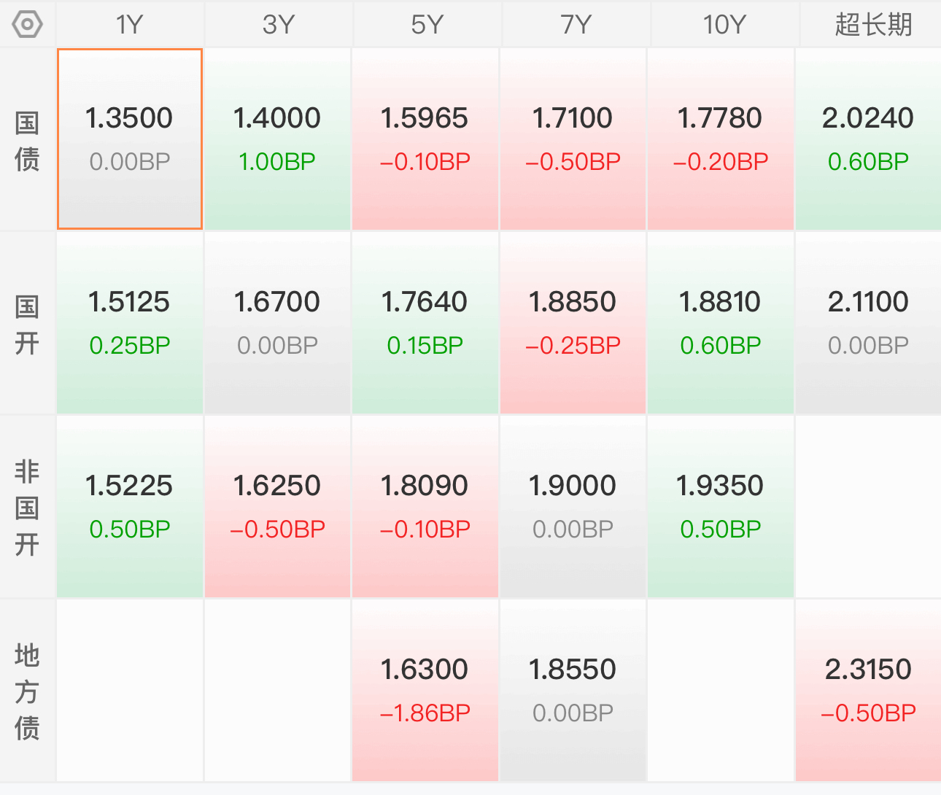Select the 超长期 column header

[872, 24]
